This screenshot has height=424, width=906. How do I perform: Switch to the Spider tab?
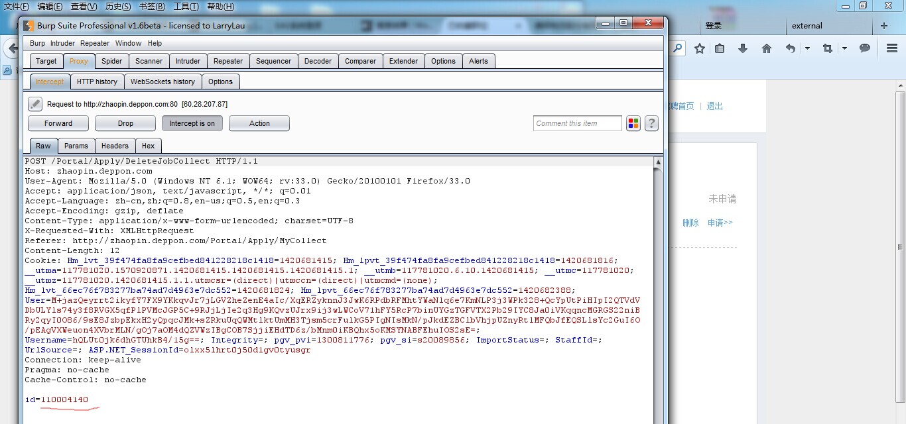point(111,61)
